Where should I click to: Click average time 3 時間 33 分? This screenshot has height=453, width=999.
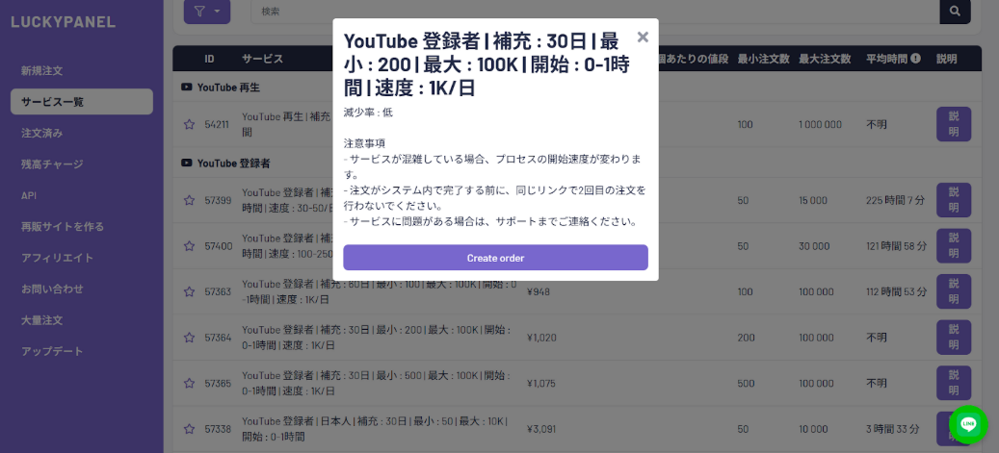click(893, 429)
